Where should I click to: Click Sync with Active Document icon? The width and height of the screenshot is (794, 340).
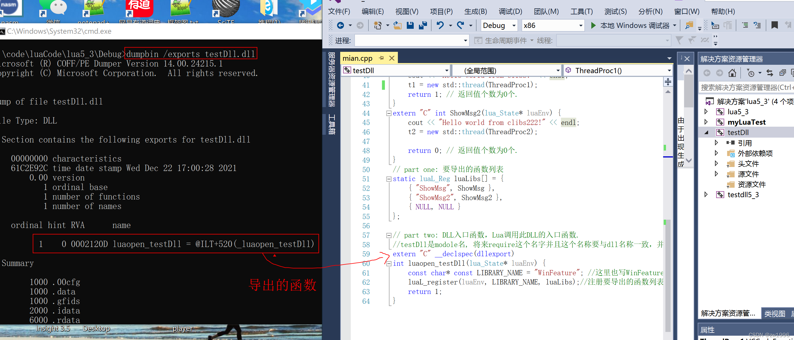tap(770, 73)
